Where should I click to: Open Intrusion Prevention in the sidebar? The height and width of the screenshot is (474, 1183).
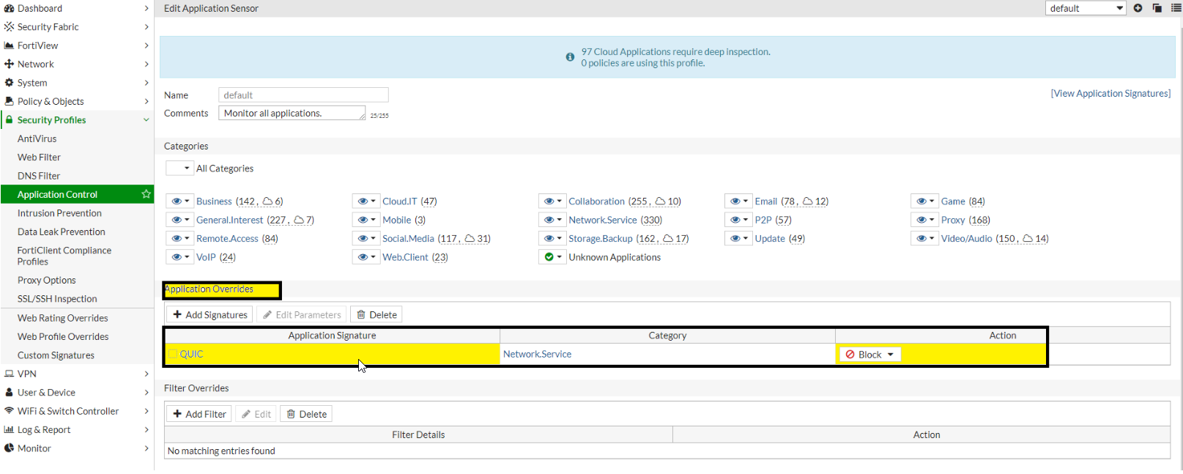click(60, 213)
